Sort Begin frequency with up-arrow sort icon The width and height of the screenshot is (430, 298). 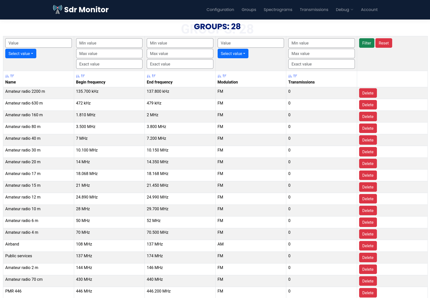coord(83,76)
